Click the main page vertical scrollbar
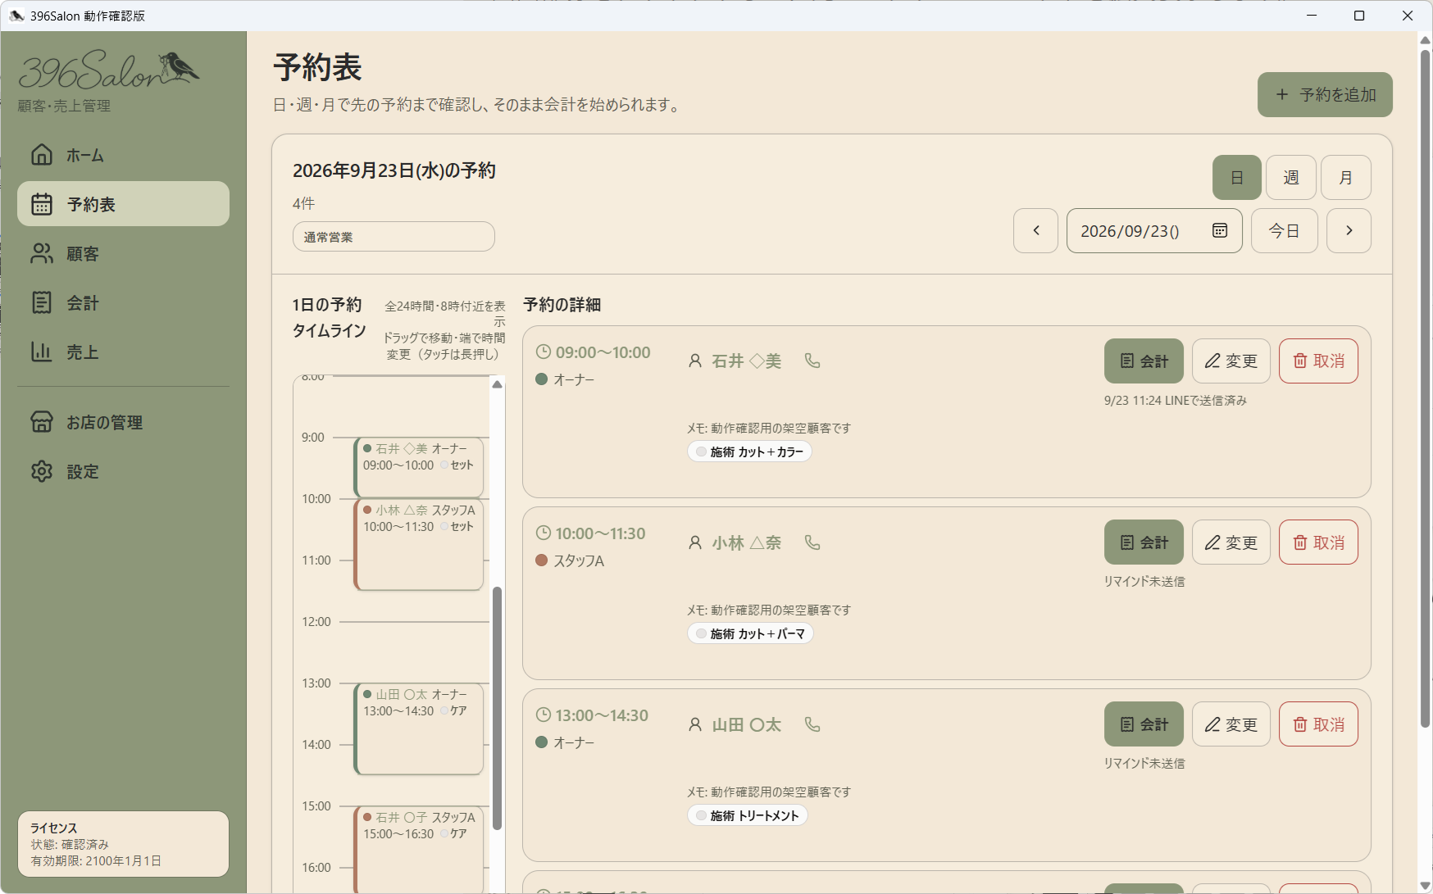Viewport: 1433px width, 894px height. [1426, 388]
